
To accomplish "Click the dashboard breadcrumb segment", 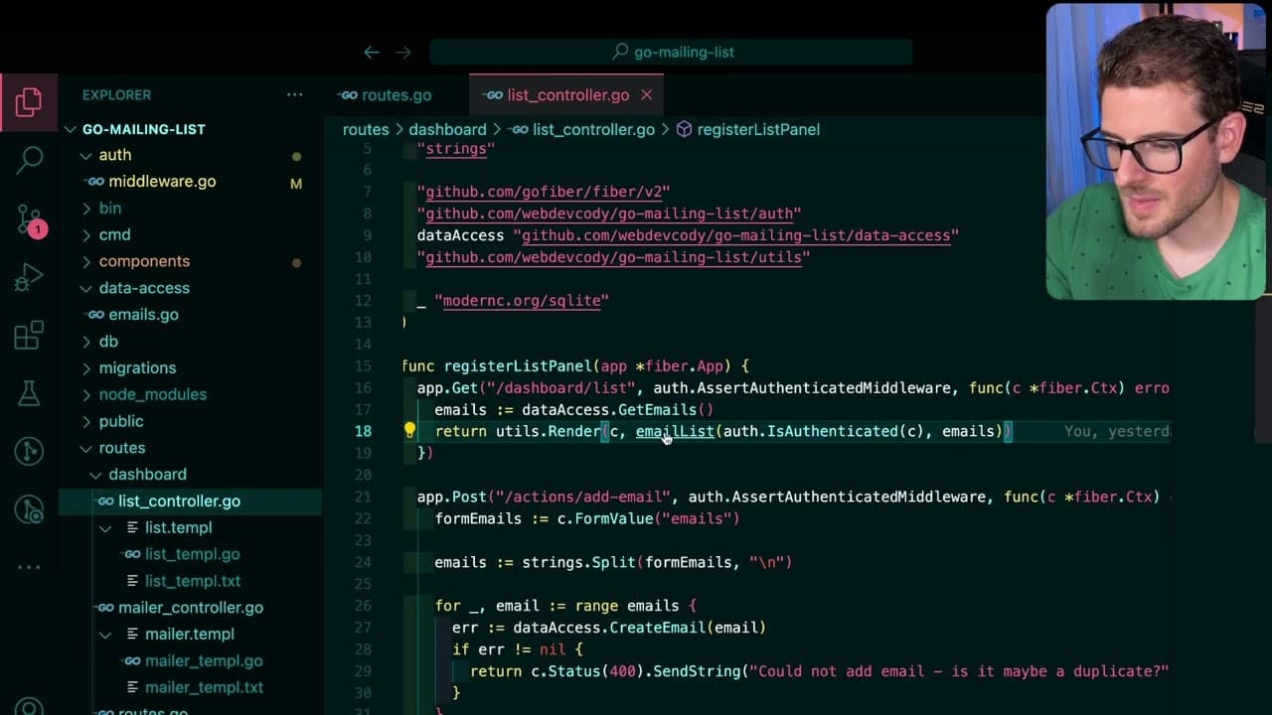I will (x=447, y=130).
